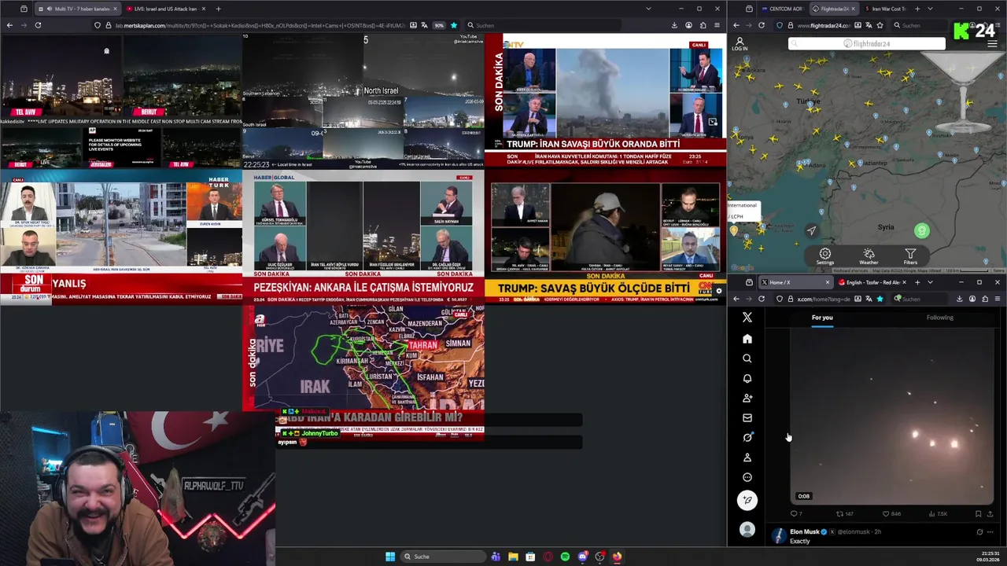Open Grok icon in X sidebar
The height and width of the screenshot is (566, 1007).
(747, 437)
